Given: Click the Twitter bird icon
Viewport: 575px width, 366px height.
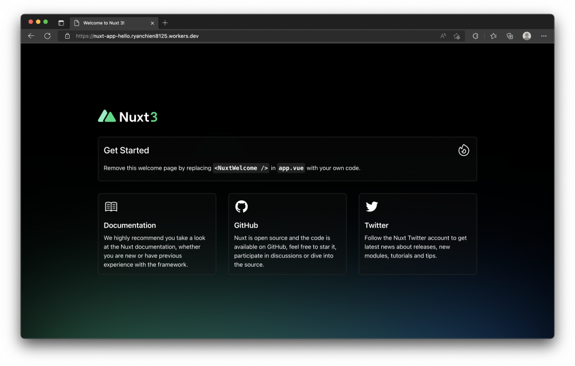Looking at the screenshot, I should click(372, 206).
